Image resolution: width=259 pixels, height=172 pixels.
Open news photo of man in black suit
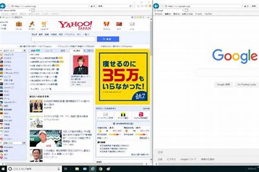(81, 65)
